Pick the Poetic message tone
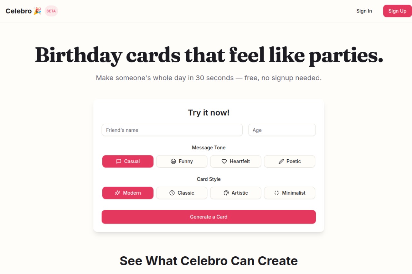 (x=290, y=161)
